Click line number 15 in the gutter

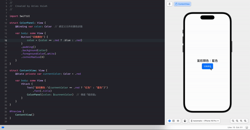click(6, 40)
